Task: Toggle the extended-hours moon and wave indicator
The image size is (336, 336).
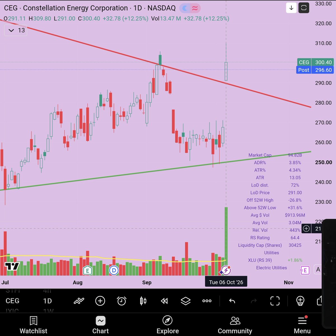Action: (x=190, y=8)
